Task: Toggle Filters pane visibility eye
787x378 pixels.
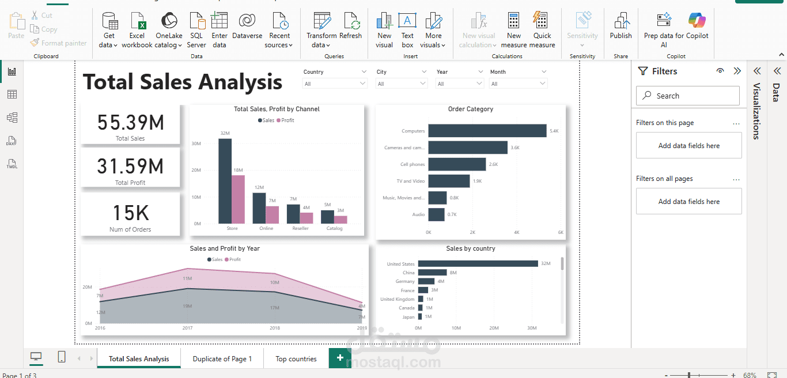Action: tap(720, 71)
